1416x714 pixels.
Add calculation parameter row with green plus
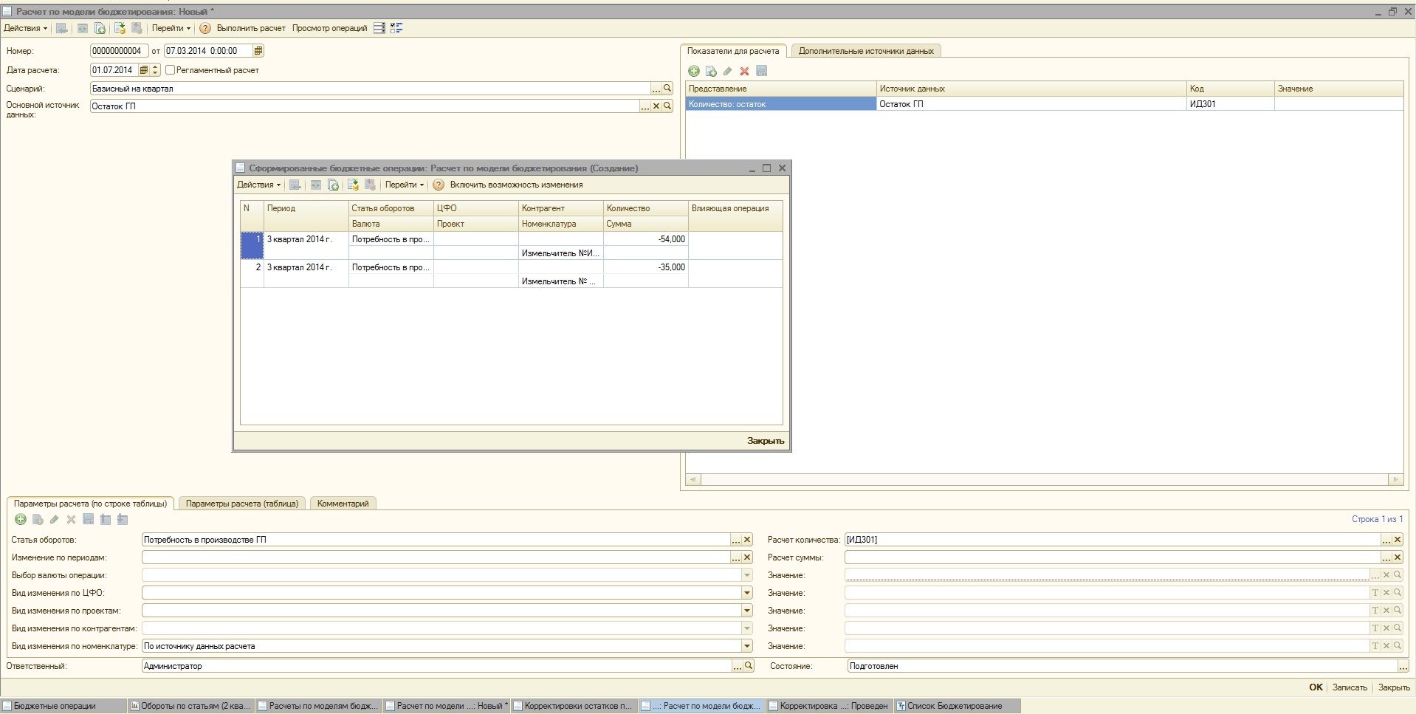[21, 520]
